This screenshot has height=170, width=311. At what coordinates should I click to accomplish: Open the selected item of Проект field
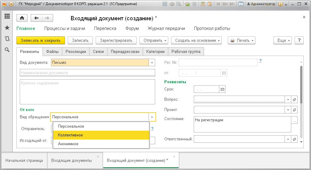[294, 110]
